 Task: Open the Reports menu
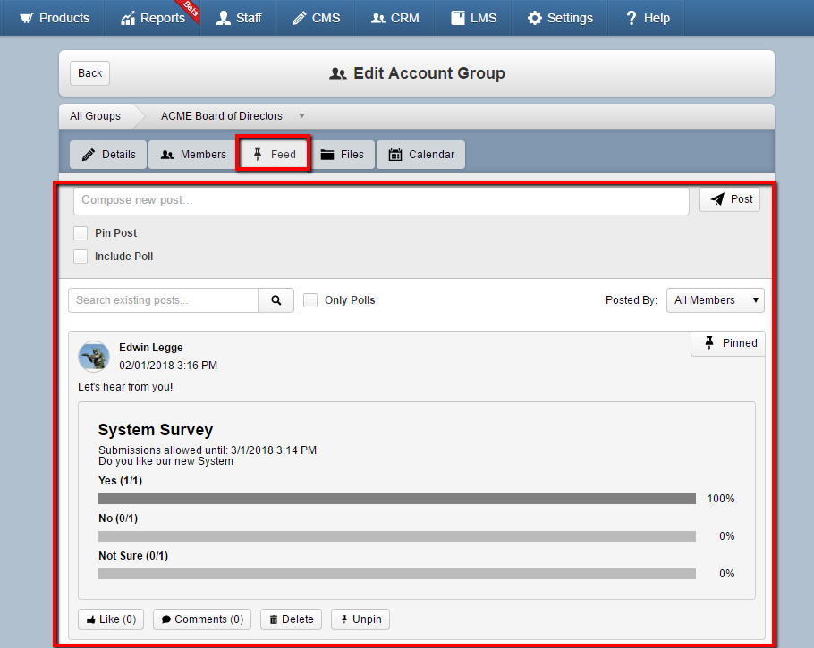click(x=153, y=18)
